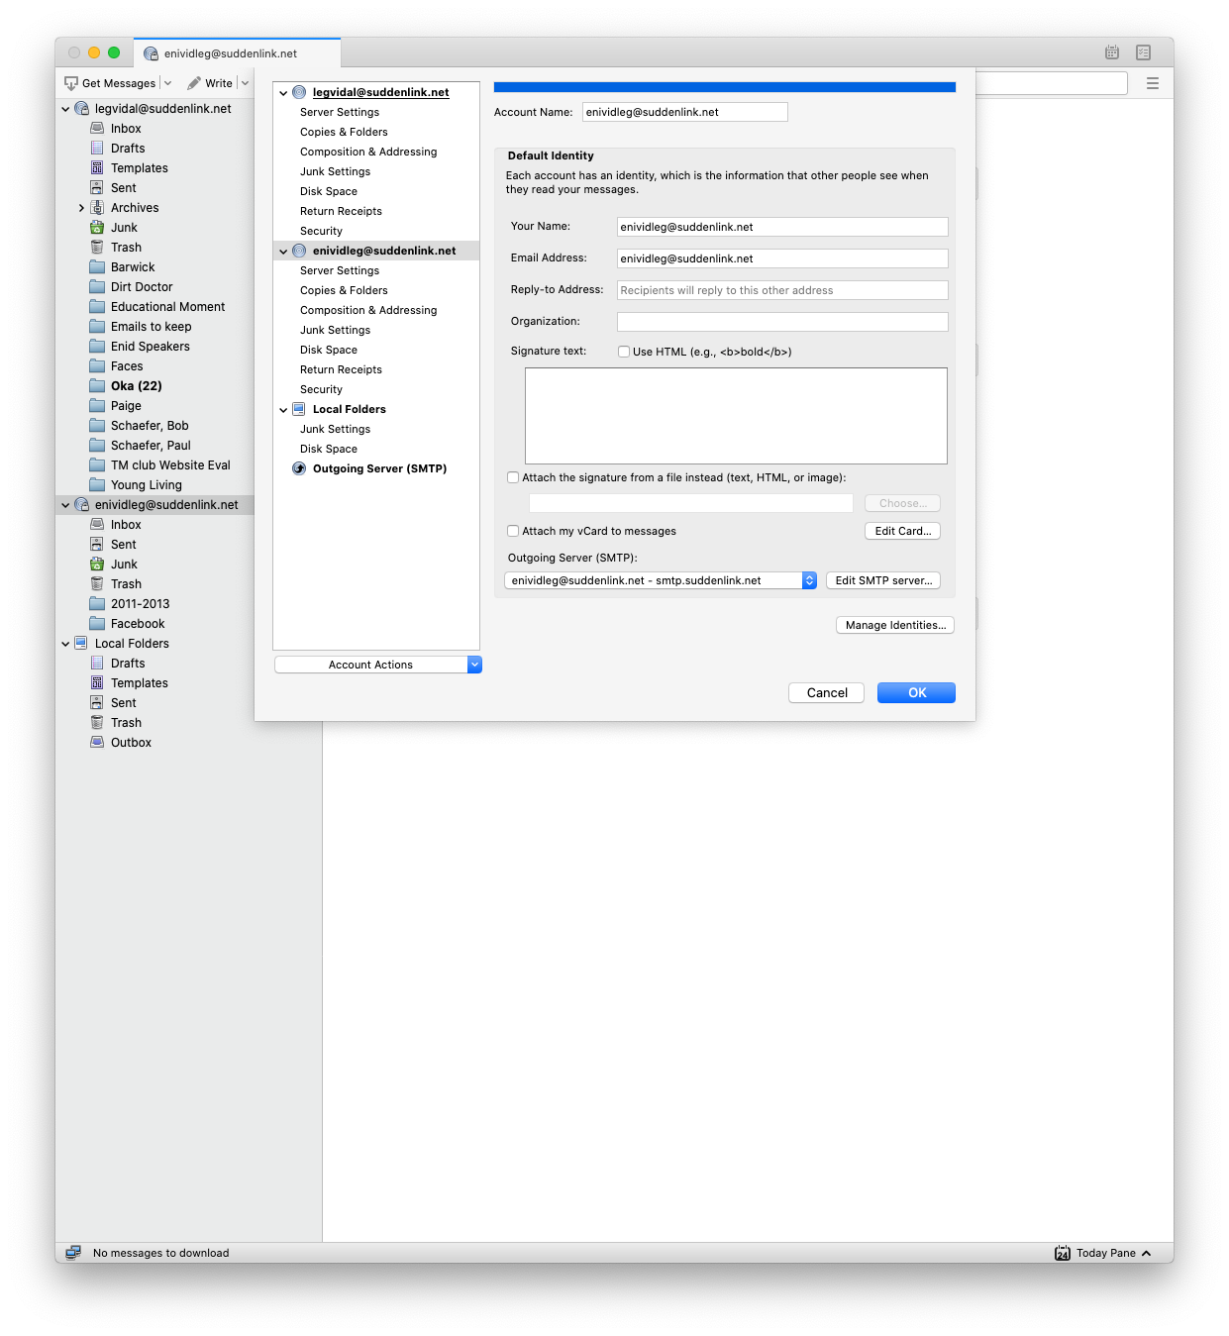Click Sent icon under enividleg@suddenlink.net sidebar
1229x1336 pixels.
tap(97, 545)
